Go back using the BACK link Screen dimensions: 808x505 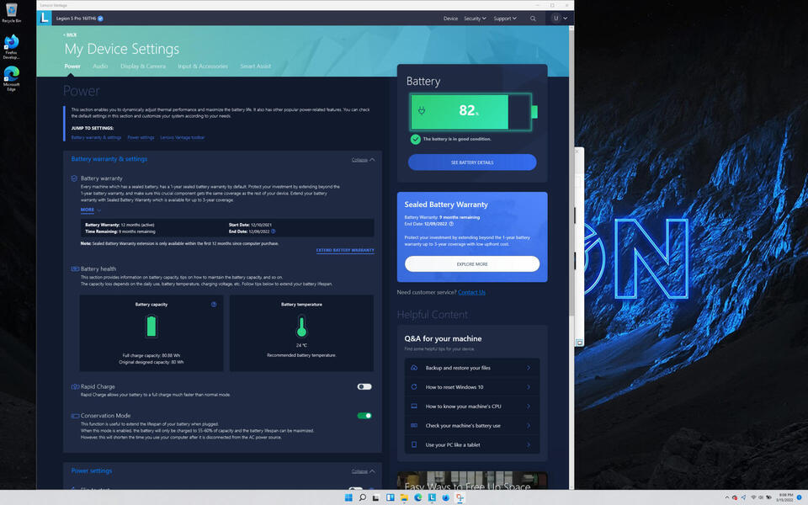click(70, 35)
